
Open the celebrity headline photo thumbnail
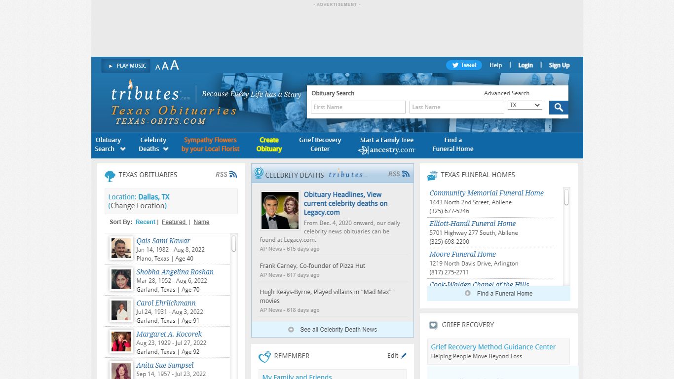(x=280, y=211)
